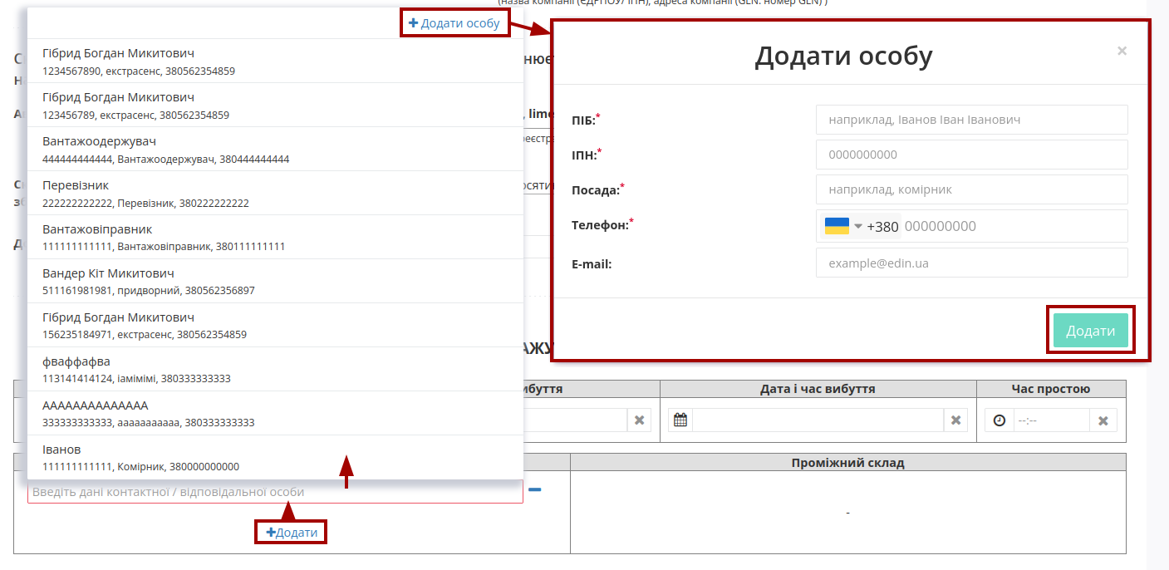Select Гібрид Богдан Микитович with ІПН 1234567890
Image resolution: width=1169 pixels, height=570 pixels.
tap(276, 61)
